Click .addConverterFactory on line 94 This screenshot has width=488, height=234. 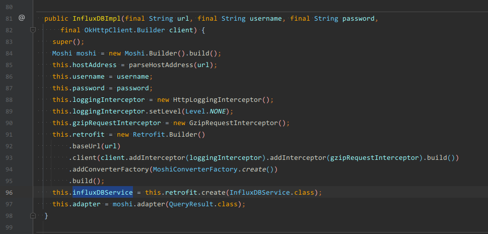coord(109,169)
